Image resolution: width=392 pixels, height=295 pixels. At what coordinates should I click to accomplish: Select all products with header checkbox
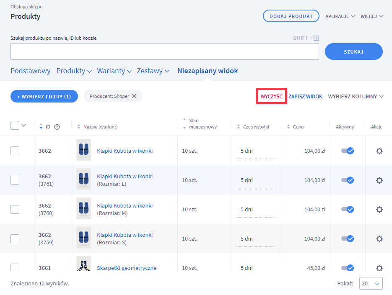click(x=15, y=125)
